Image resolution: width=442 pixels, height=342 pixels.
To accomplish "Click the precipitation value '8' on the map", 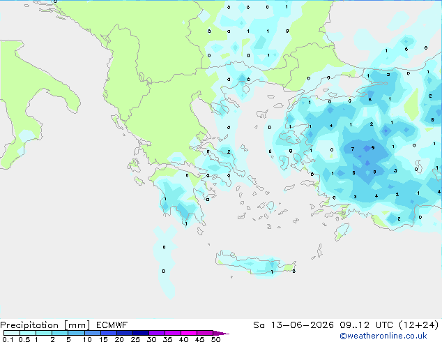I will pos(374,172).
